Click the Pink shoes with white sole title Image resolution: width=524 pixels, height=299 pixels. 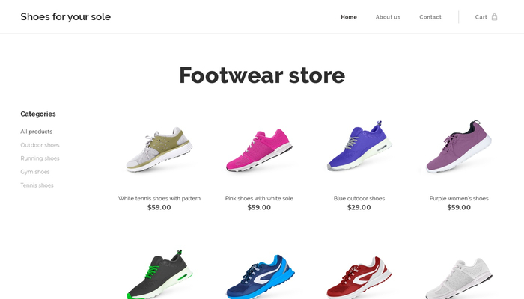click(x=259, y=198)
